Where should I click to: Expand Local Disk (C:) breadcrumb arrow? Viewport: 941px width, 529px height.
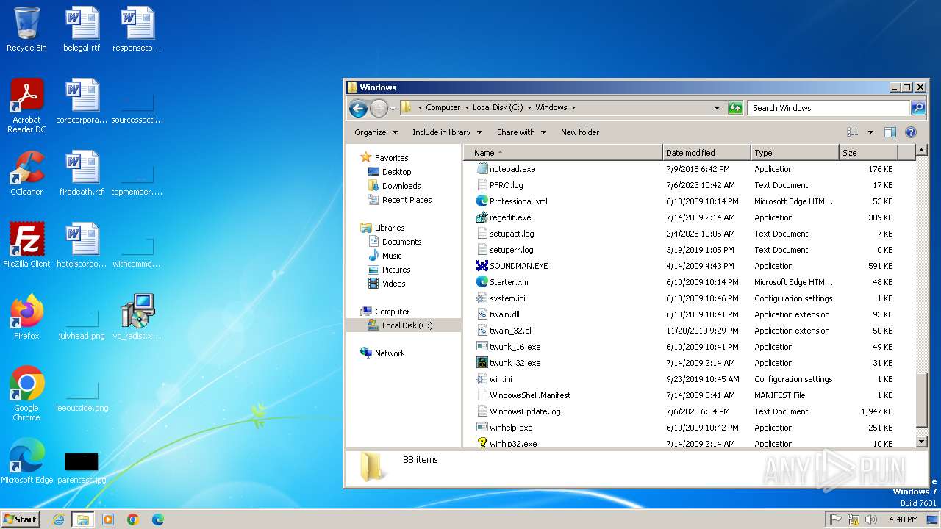[x=529, y=108]
